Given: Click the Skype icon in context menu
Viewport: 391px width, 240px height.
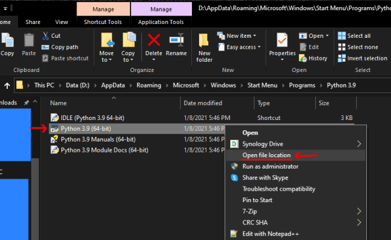Looking at the screenshot, I should click(x=234, y=178).
